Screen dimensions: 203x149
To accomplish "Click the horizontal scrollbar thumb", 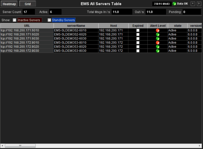I will (20, 146).
